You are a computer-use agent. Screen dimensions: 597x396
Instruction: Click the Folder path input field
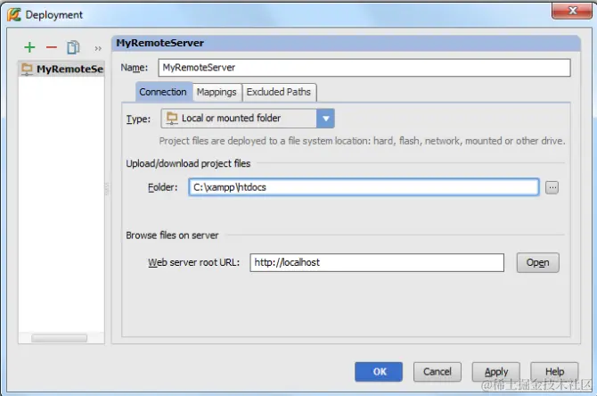pyautogui.click(x=364, y=187)
